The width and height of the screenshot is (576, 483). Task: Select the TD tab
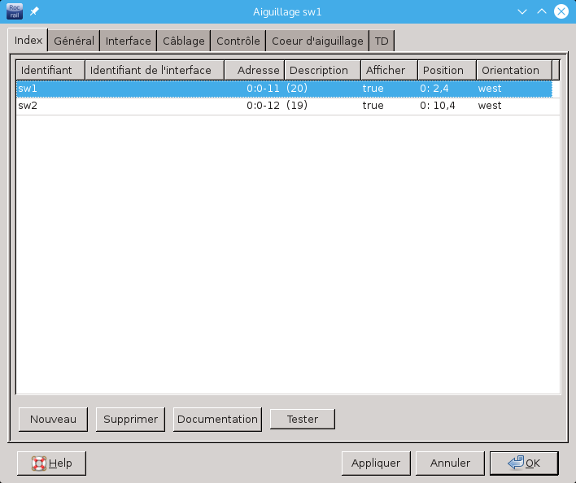pos(382,41)
